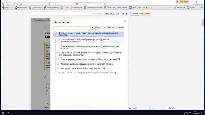Open Обзоры from the toolbar

coord(108,8)
